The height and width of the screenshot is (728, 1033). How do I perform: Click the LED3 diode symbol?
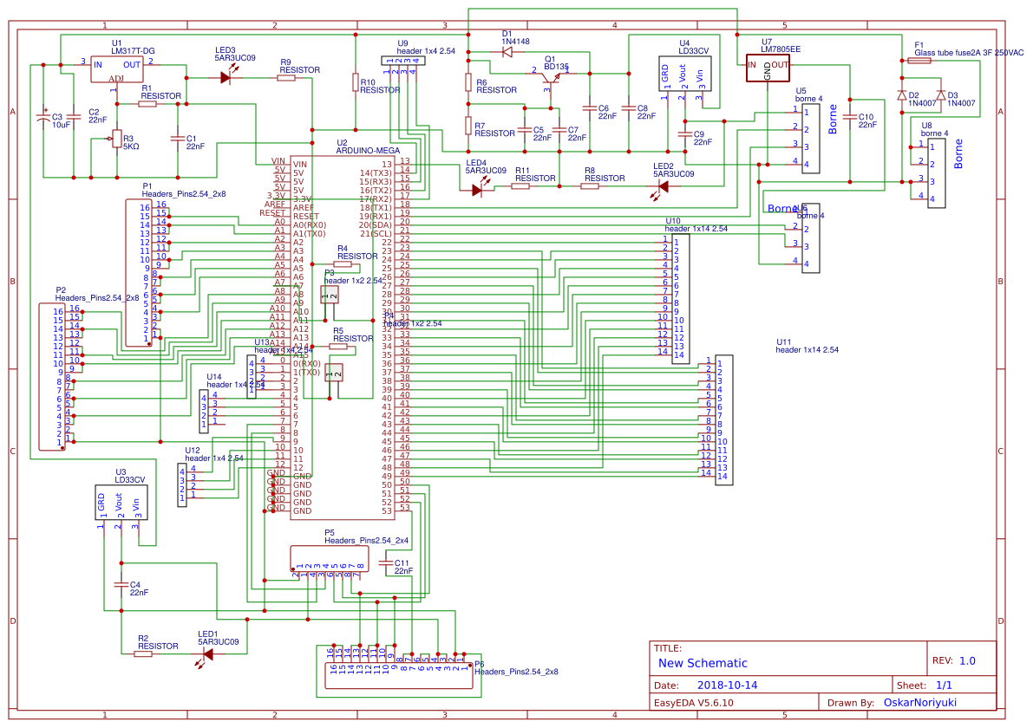(226, 78)
